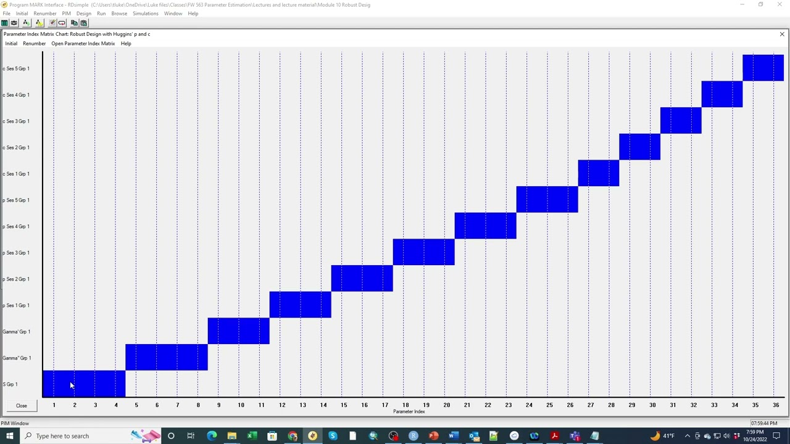Click the 'Parameter Index' axis label

409,412
